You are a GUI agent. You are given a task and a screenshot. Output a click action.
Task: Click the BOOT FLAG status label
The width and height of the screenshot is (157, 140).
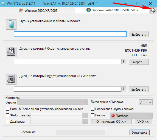pos(139,55)
